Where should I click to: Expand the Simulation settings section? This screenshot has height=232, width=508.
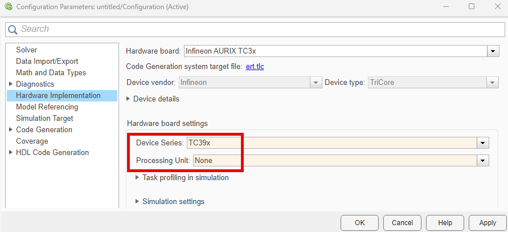coord(137,201)
